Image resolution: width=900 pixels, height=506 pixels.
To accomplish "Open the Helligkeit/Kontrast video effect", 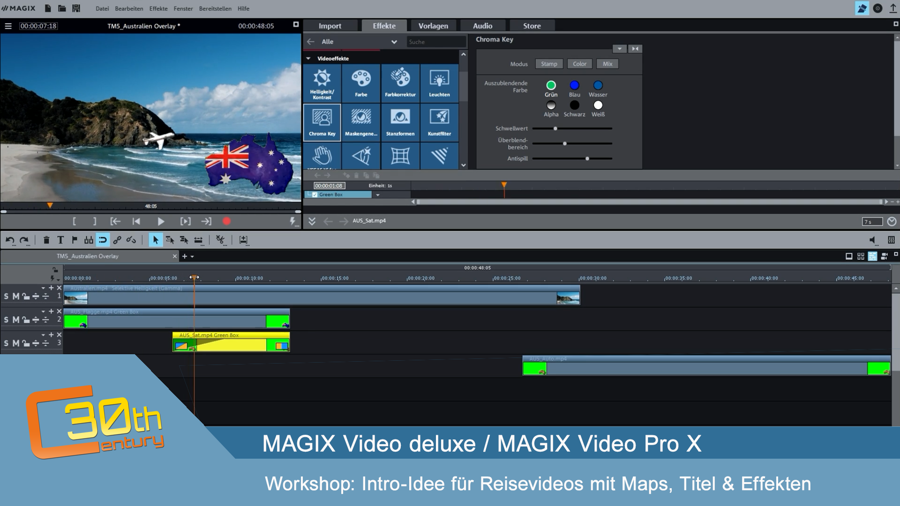I will point(322,83).
